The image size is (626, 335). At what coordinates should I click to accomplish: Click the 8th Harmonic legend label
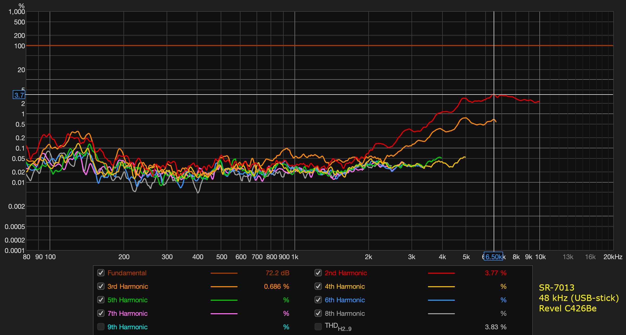345,313
